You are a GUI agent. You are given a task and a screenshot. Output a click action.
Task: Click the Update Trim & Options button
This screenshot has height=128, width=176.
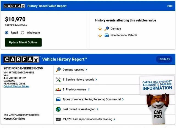23,42
